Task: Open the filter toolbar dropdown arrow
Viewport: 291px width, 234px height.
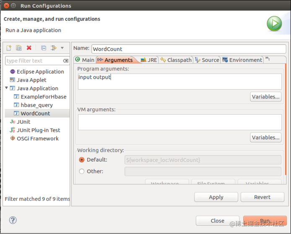Action: 62,48
